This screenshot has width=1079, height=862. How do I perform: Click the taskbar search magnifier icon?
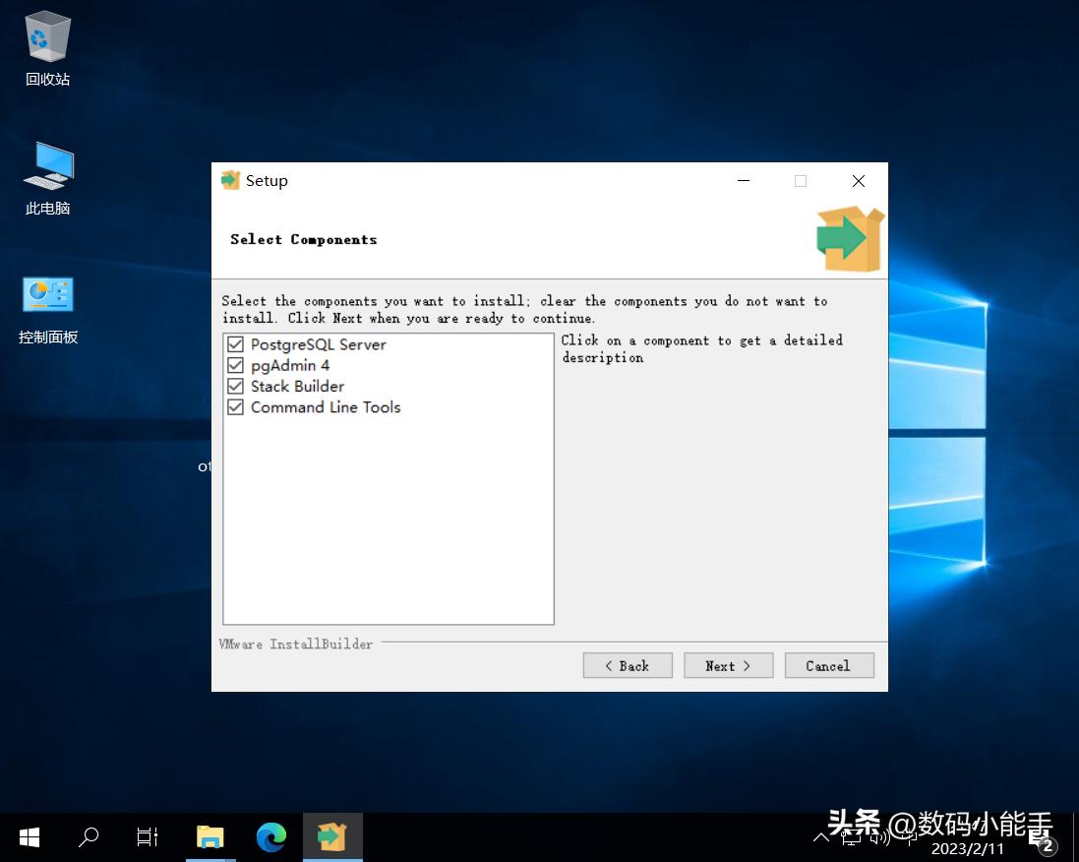pos(89,837)
